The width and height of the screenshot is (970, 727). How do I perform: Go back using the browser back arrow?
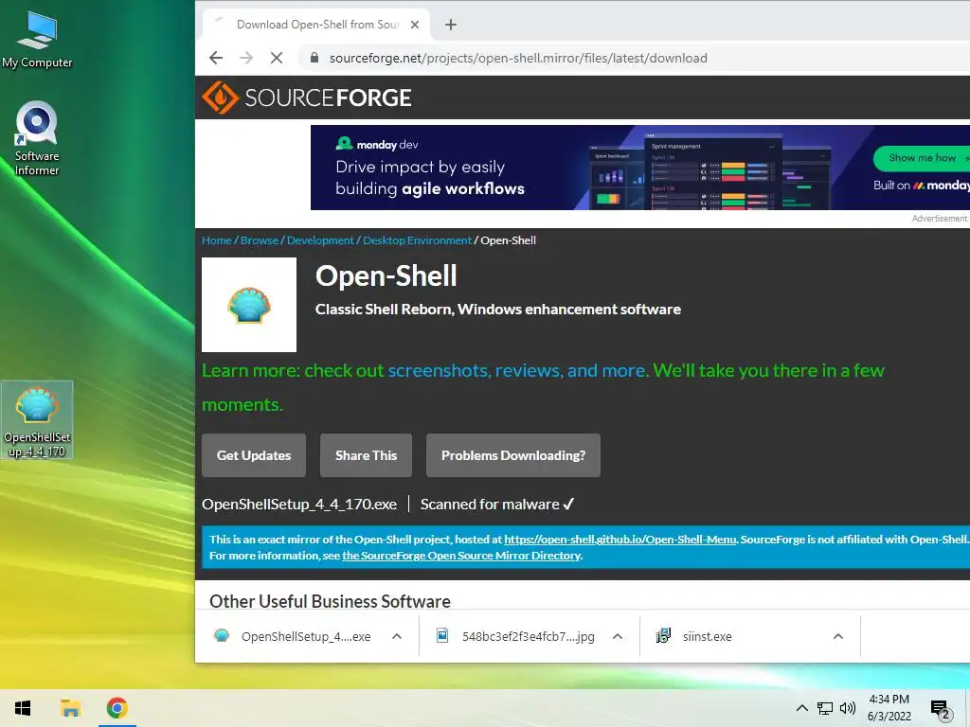[216, 58]
